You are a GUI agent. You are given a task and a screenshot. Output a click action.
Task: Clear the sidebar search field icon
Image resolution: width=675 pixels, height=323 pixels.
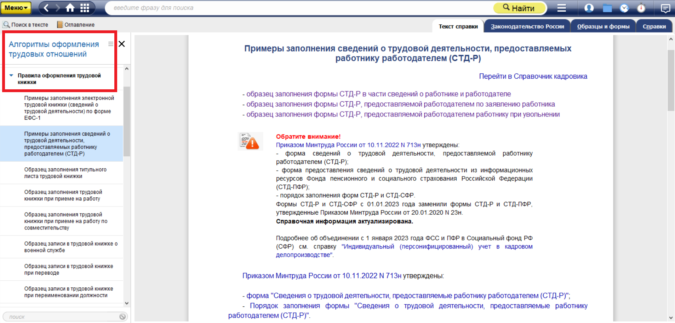point(122,317)
